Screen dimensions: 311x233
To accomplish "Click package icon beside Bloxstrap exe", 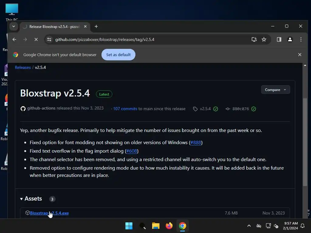I will 28,213.
